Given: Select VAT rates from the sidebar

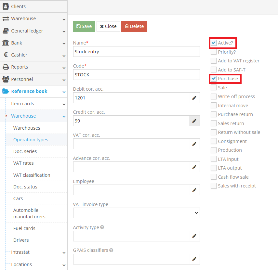Looking at the screenshot, I should [x=23, y=163].
